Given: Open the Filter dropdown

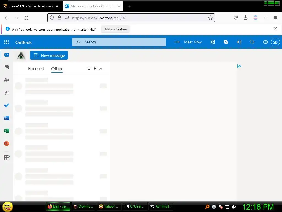Looking at the screenshot, I should coord(95,68).
